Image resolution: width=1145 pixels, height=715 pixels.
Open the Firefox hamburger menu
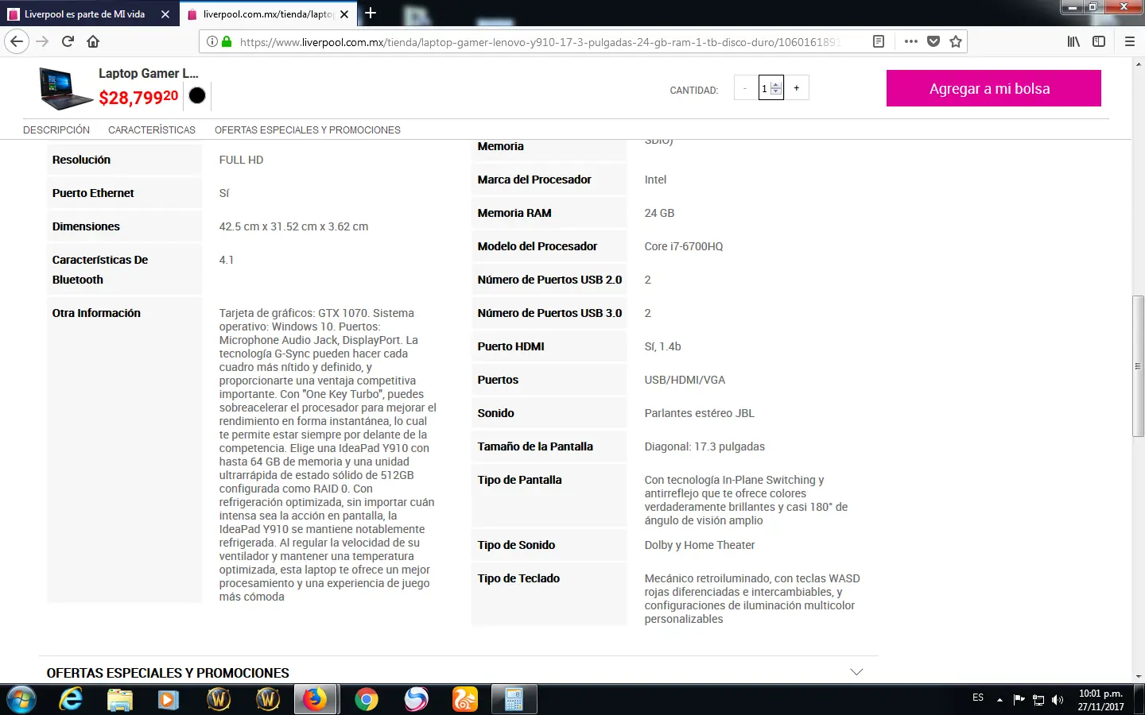click(x=1130, y=41)
